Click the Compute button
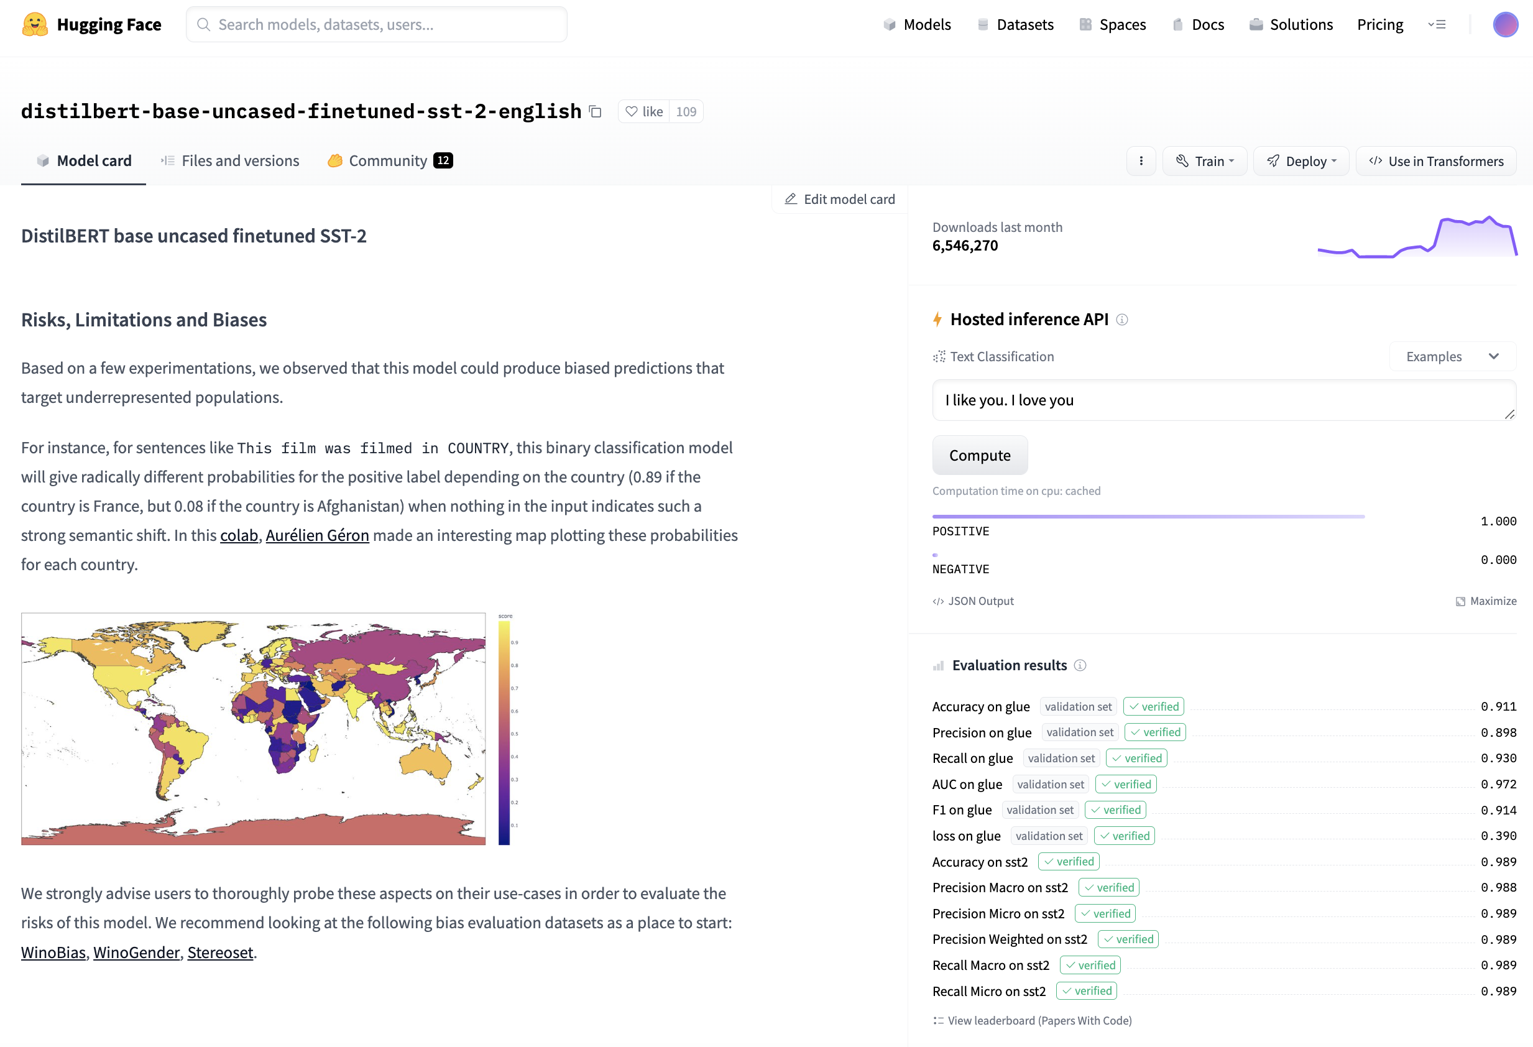 pos(980,455)
